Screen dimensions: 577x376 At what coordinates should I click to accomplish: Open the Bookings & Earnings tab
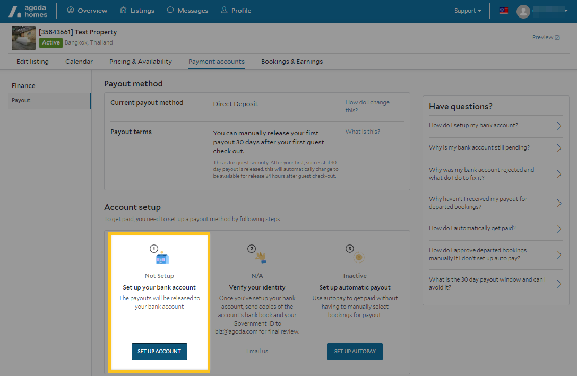click(x=291, y=62)
